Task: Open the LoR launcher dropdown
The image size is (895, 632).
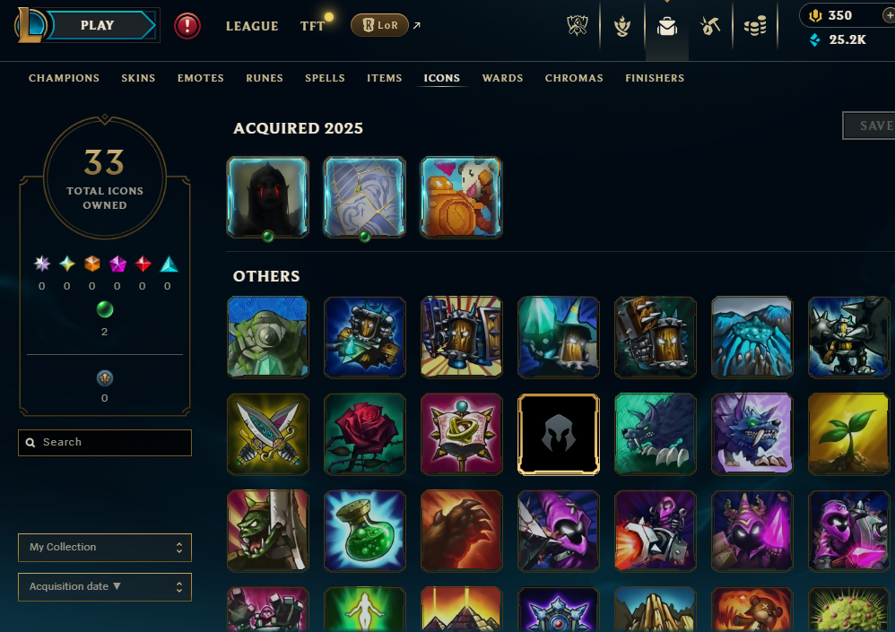Action: click(x=379, y=25)
